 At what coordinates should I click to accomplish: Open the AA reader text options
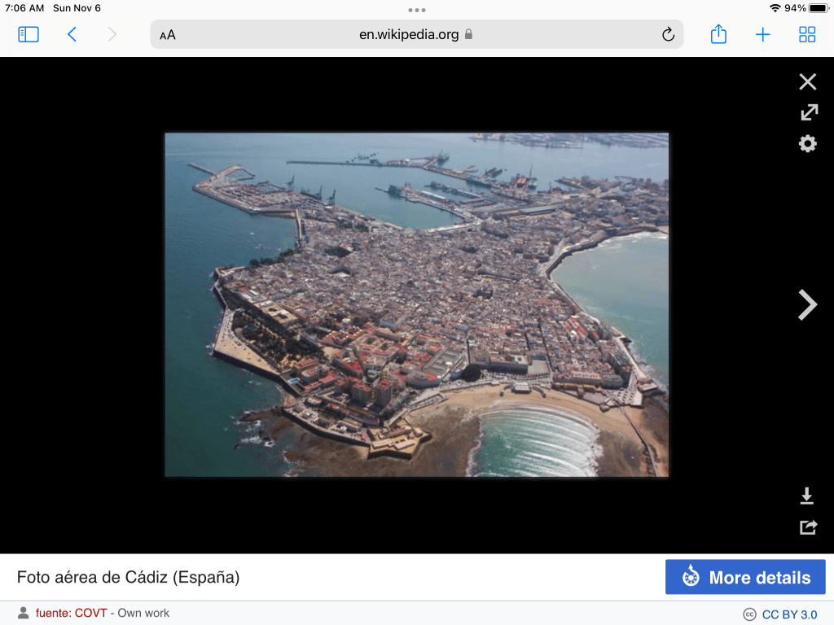168,35
